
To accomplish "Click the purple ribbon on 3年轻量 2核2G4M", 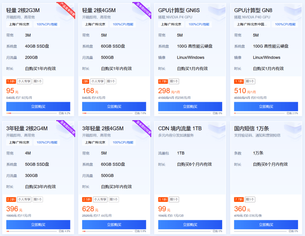I will 67,127.
